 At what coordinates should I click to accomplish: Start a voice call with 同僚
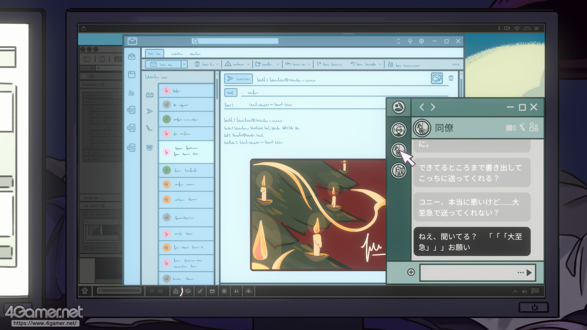click(522, 127)
